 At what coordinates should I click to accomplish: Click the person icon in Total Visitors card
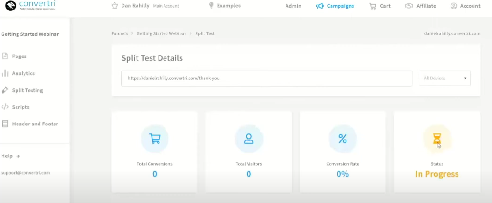coord(249,139)
